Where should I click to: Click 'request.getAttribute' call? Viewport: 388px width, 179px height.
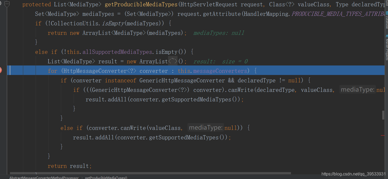209,14
